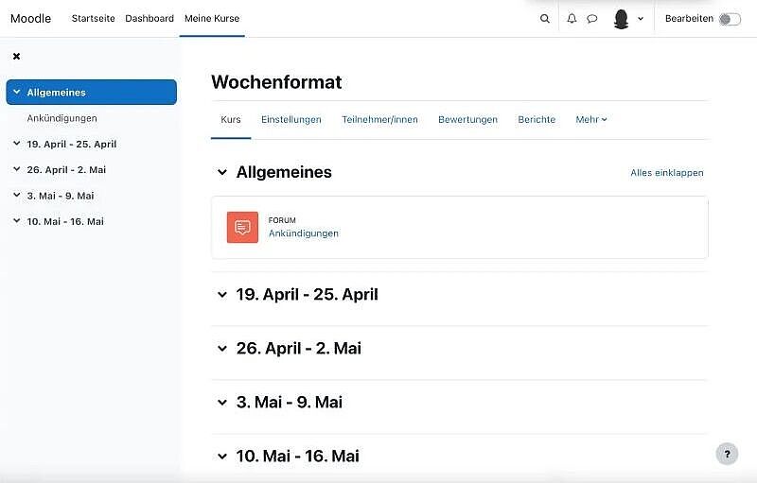Close the course index drawer

[x=16, y=57]
